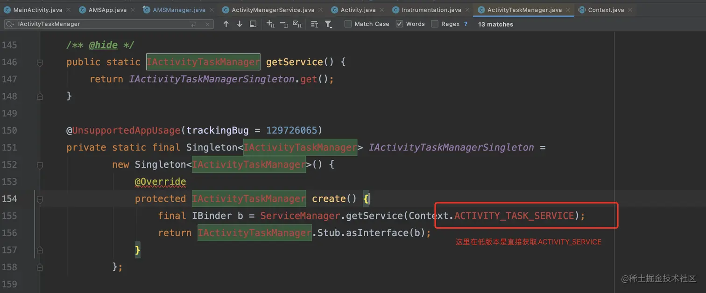Screen dimensions: 706x293
Task: Clear the search field text
Action: pyautogui.click(x=206, y=24)
